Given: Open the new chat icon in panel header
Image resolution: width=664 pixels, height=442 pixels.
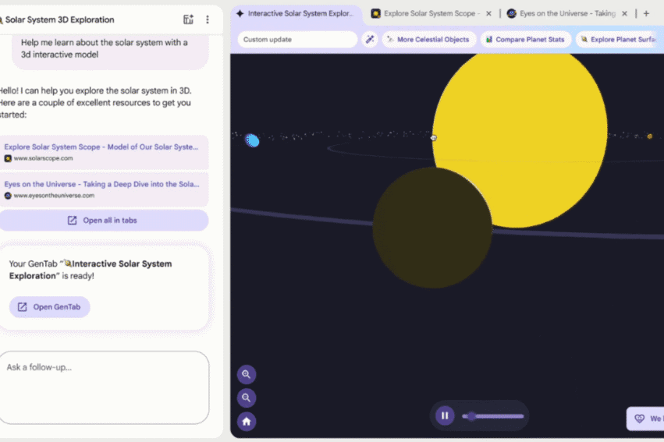Looking at the screenshot, I should 188,19.
